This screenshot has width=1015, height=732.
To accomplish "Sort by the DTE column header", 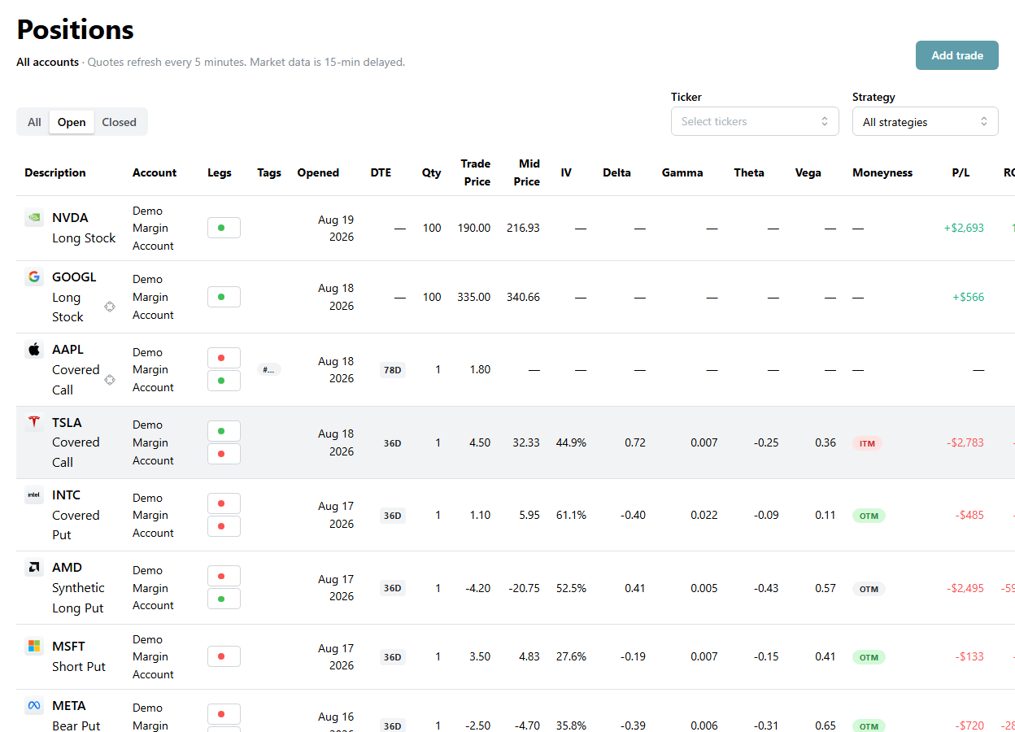I will (381, 172).
